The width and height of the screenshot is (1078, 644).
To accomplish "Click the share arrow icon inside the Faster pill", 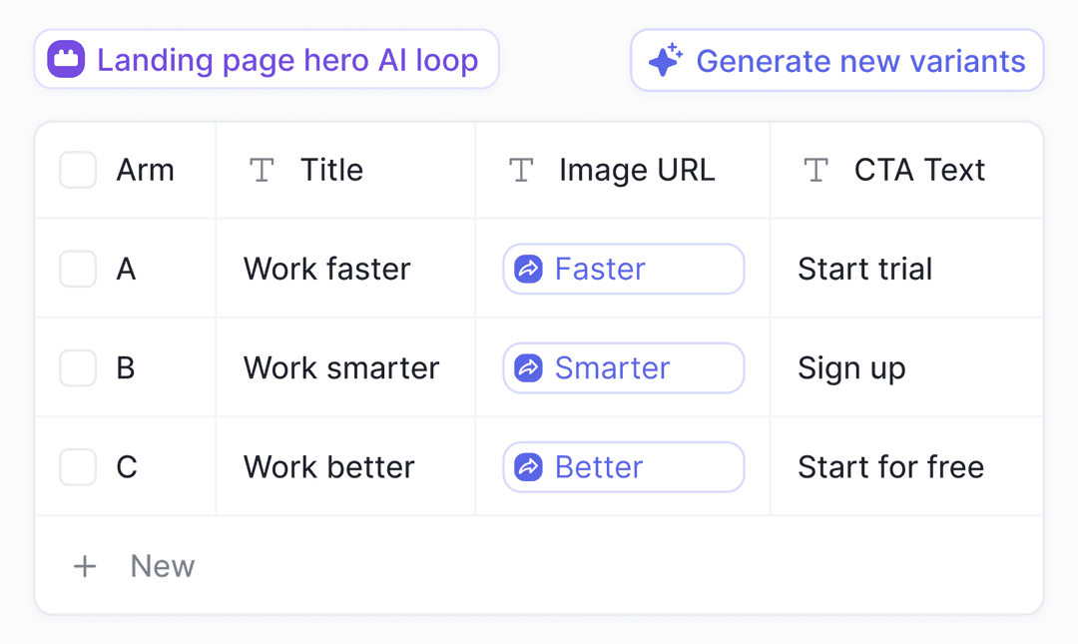I will coord(527,268).
